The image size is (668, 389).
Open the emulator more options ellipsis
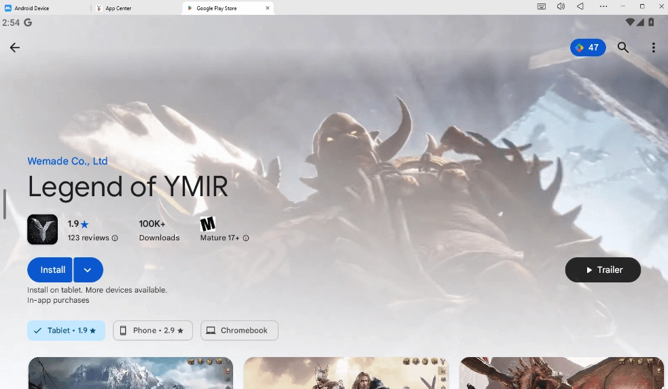(x=603, y=6)
